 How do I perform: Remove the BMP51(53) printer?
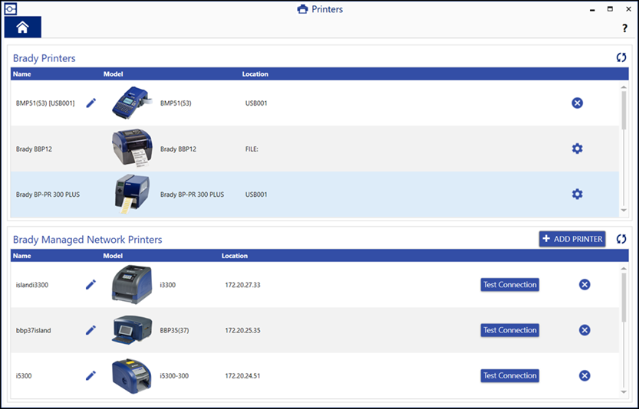[577, 103]
